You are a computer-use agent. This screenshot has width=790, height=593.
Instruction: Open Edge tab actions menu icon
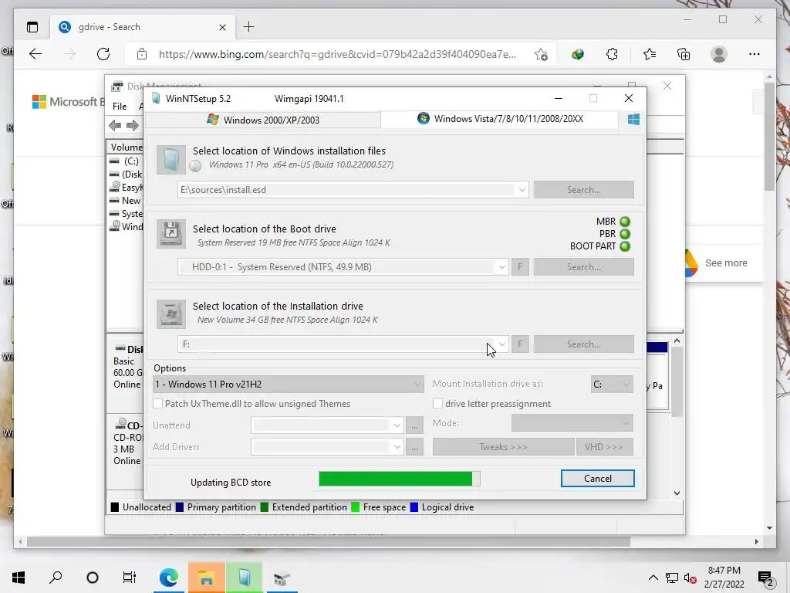coord(32,27)
